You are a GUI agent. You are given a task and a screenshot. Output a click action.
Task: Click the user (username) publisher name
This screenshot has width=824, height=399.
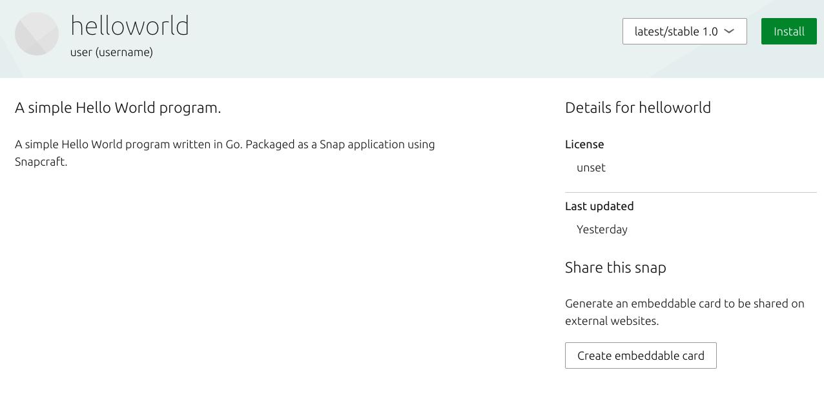click(111, 52)
